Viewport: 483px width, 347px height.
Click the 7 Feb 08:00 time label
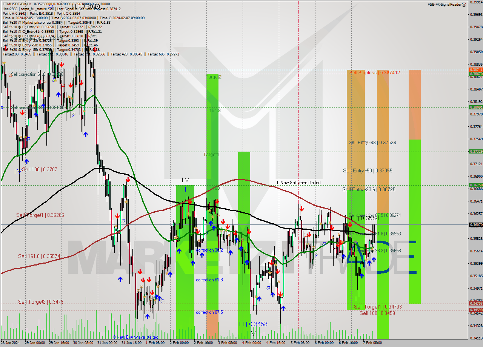[372, 343]
